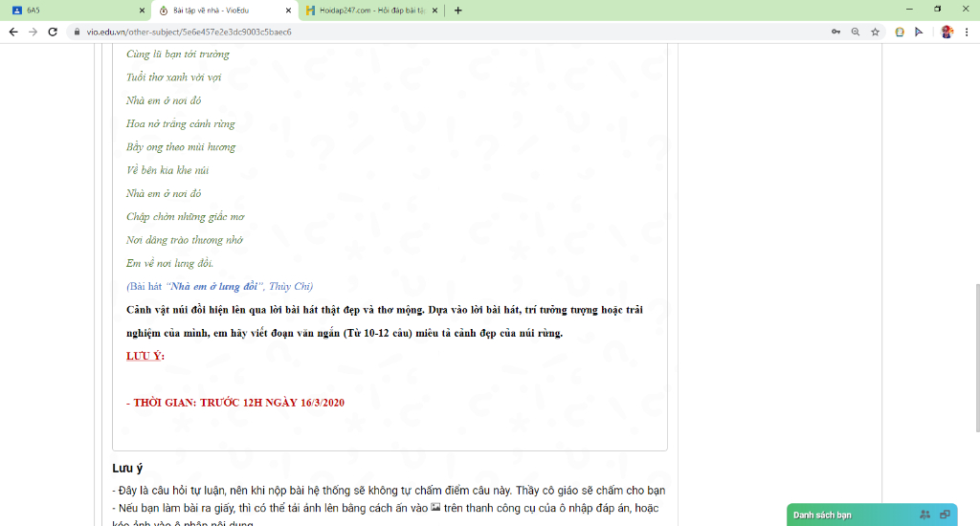Image resolution: width=980 pixels, height=526 pixels.
Task: Click the browser forward arrow
Action: pos(33,32)
